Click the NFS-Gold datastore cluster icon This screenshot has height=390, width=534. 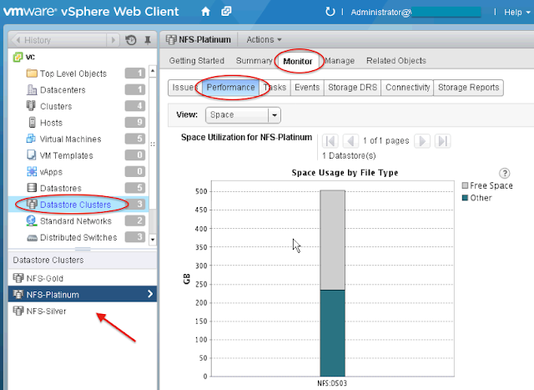point(18,278)
